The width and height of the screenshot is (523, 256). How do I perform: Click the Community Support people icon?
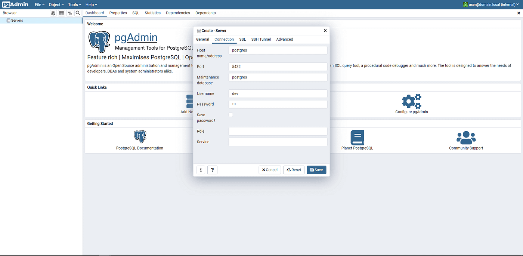[466, 137]
